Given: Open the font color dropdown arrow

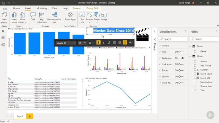Looking at the screenshot, I should coord(93,43).
